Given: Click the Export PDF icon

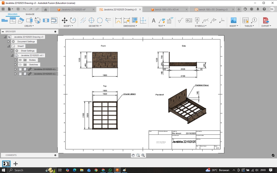Looking at the screenshot, I should click(x=266, y=20).
